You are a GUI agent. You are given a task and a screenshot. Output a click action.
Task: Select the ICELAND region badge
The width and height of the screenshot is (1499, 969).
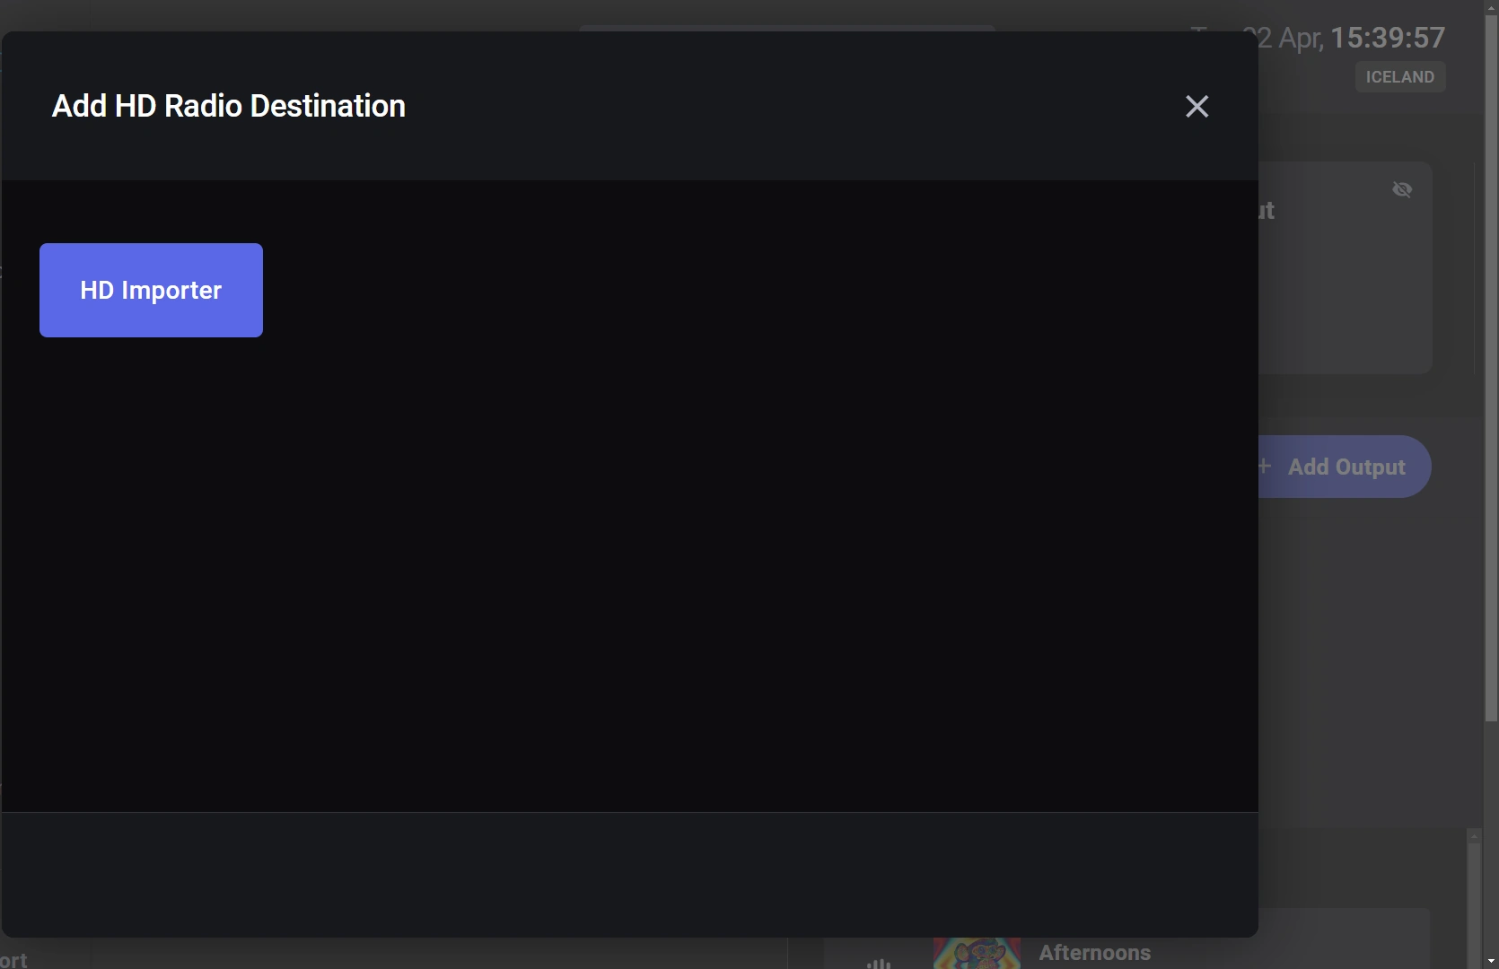(x=1399, y=77)
